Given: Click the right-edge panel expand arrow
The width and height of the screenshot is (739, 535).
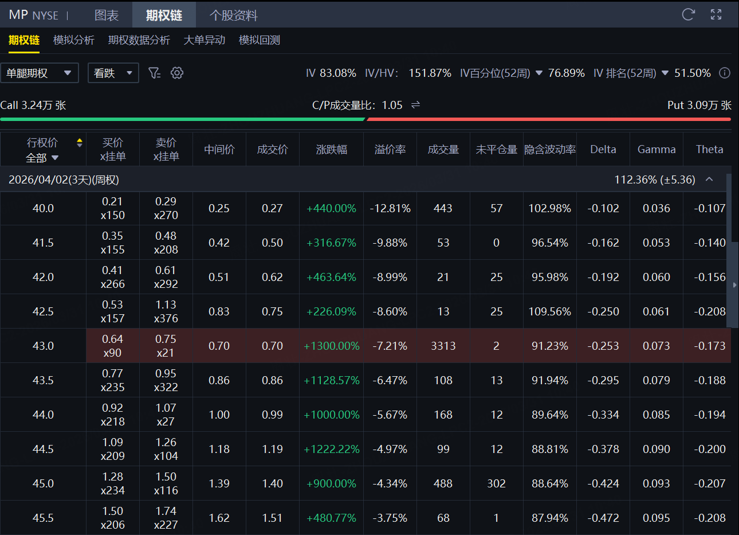Looking at the screenshot, I should [x=734, y=284].
